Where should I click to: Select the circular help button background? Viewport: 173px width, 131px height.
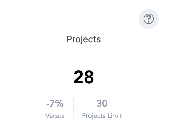[149, 19]
